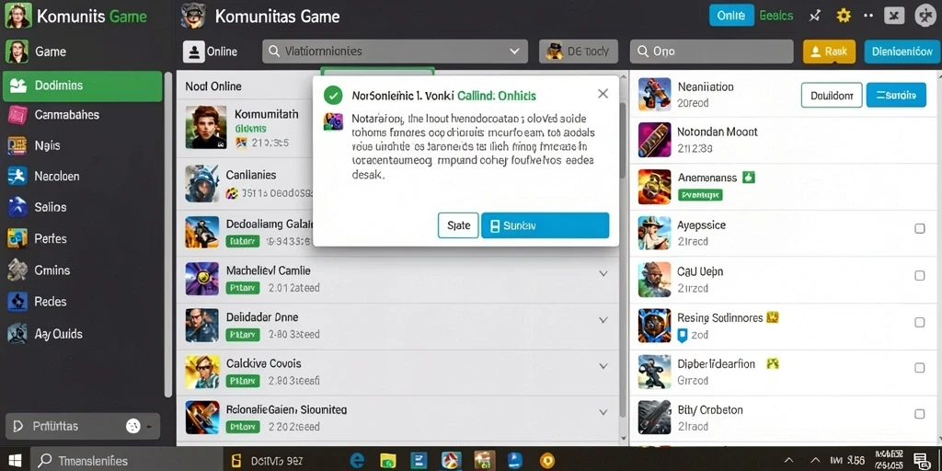The width and height of the screenshot is (942, 471).
Task: Check the Diaberlidearfion checkbox
Action: tap(919, 368)
